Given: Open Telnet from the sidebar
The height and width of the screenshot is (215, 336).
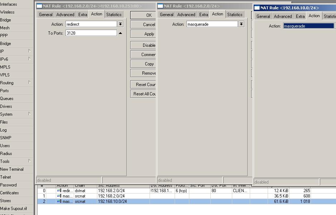Looking at the screenshot, I should click(x=6, y=177).
